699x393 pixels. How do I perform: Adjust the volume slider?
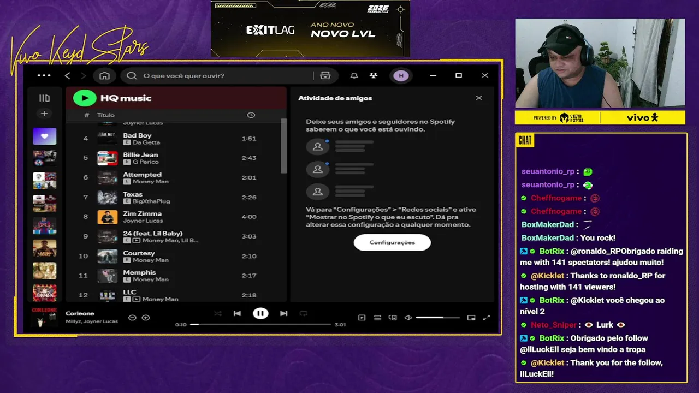point(438,318)
